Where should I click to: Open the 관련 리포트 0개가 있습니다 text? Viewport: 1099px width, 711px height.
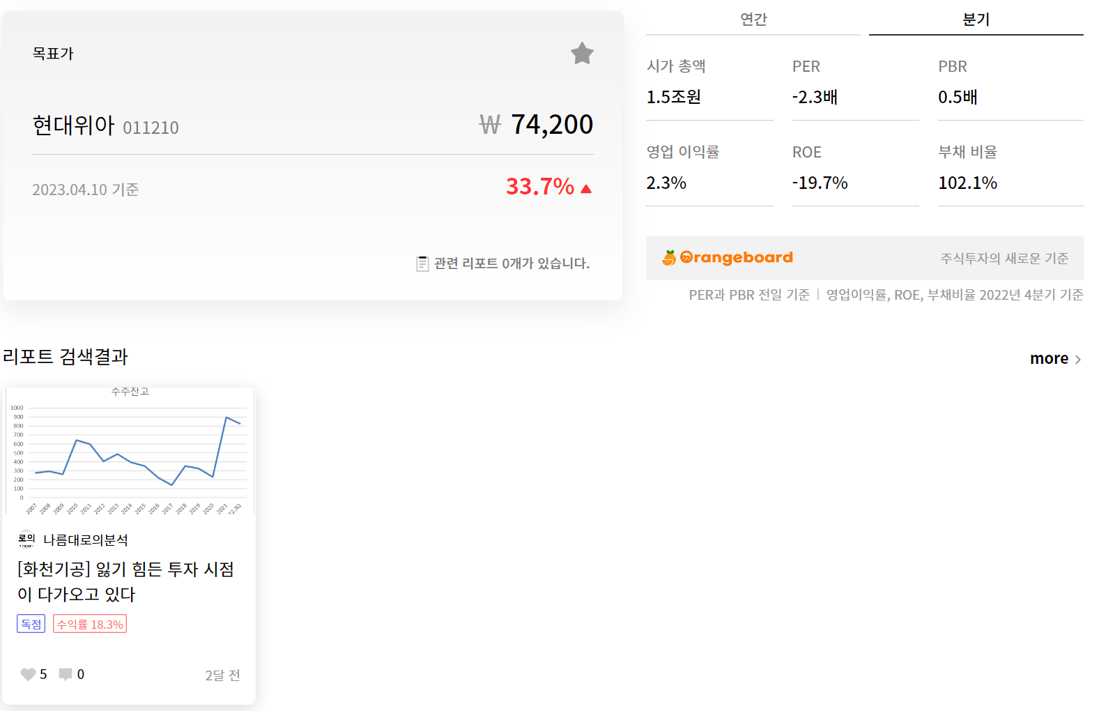click(x=512, y=263)
